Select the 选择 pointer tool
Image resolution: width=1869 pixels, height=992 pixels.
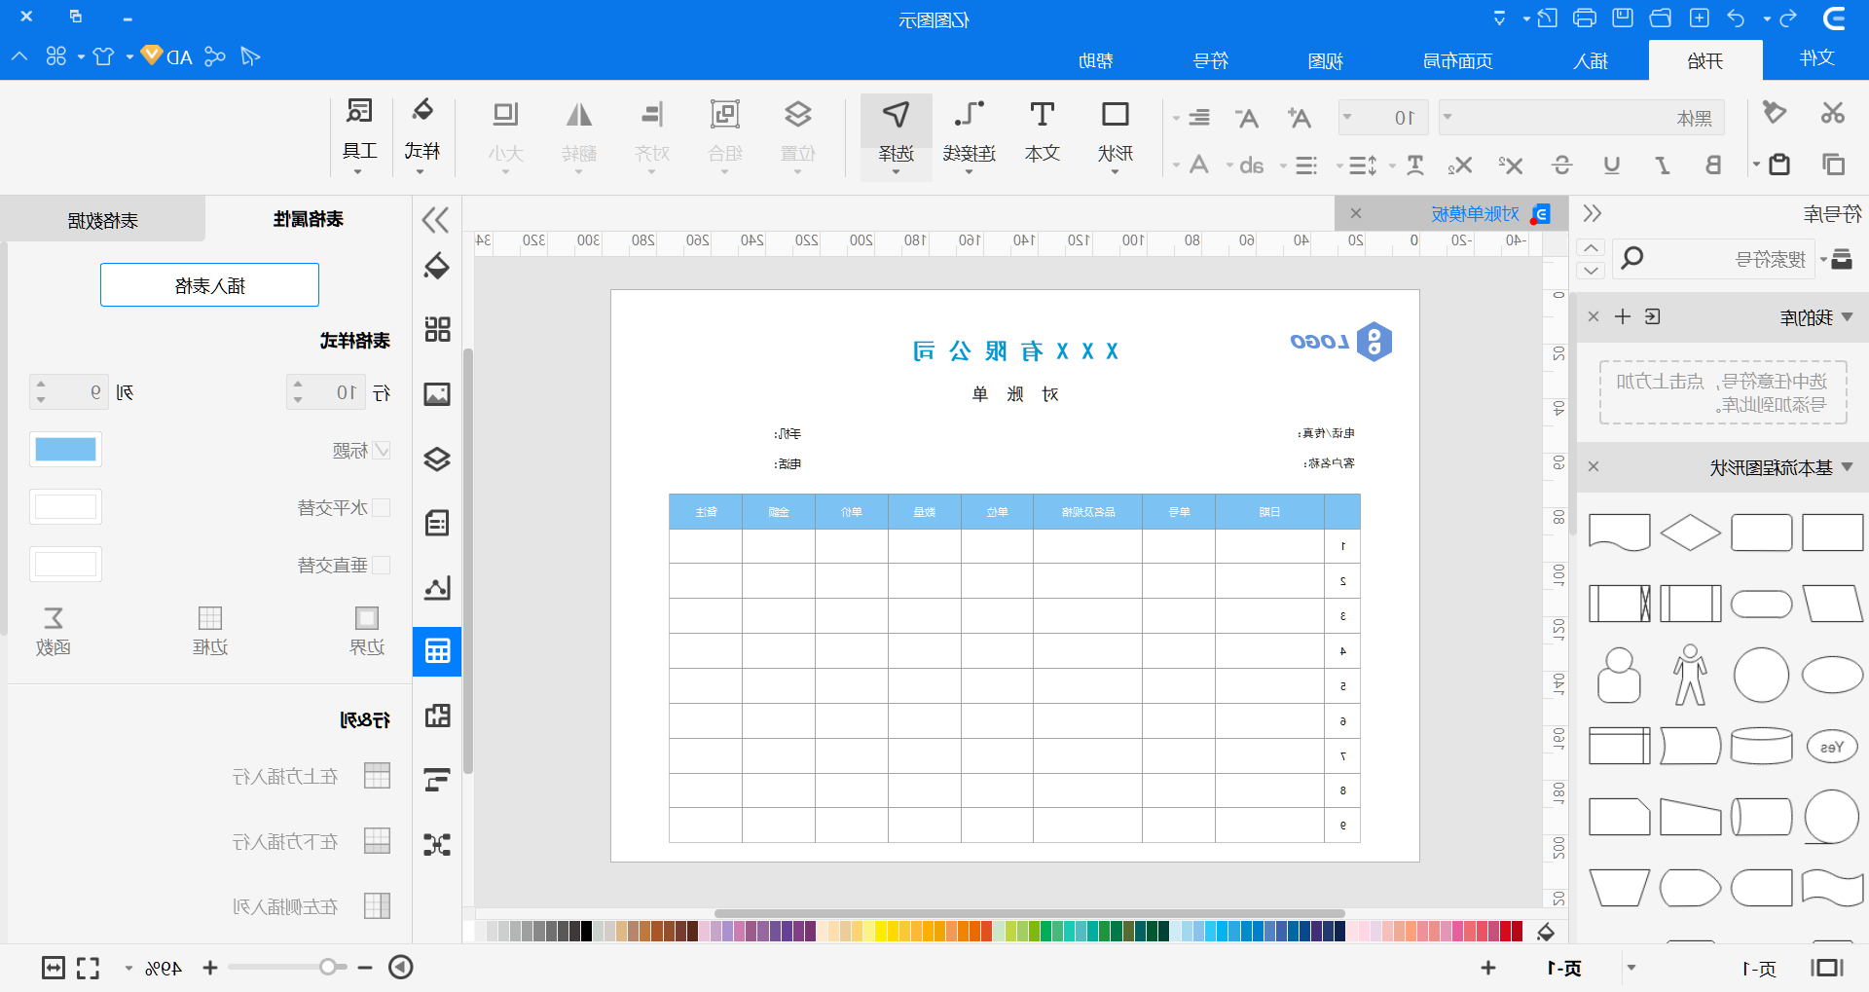[897, 136]
